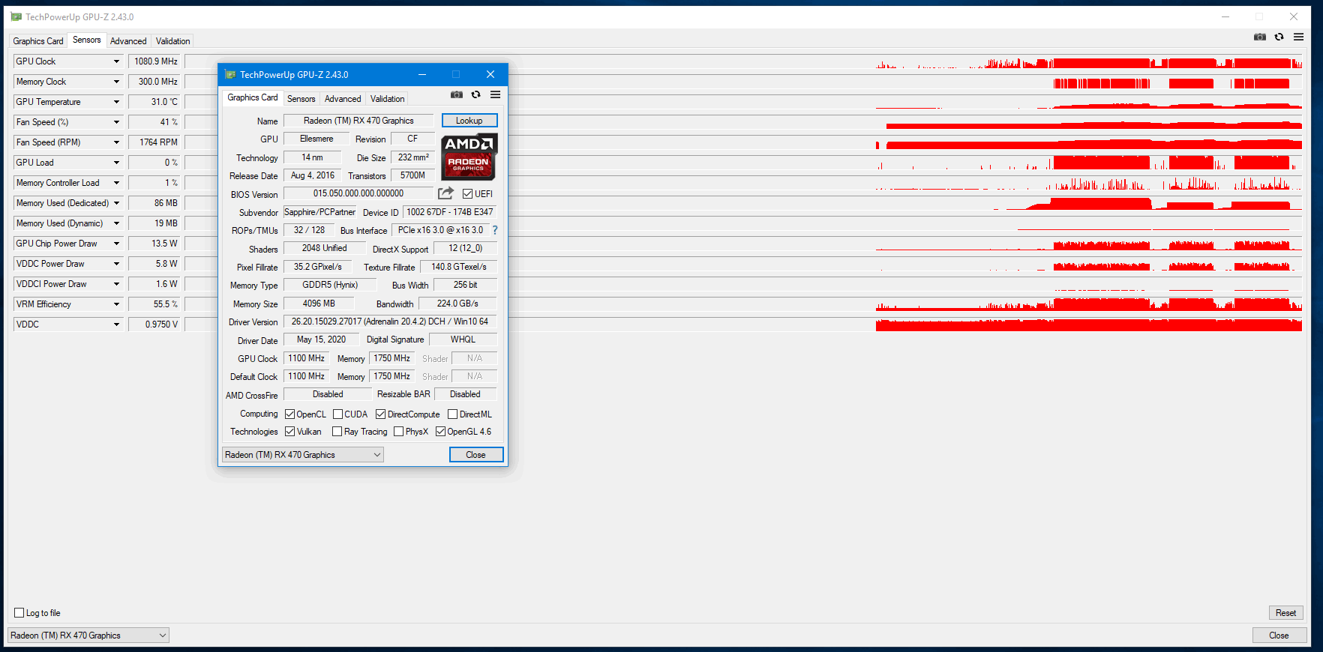Viewport: 1323px width, 652px height.
Task: Open GPU selector dropdown in front window
Action: (x=303, y=455)
